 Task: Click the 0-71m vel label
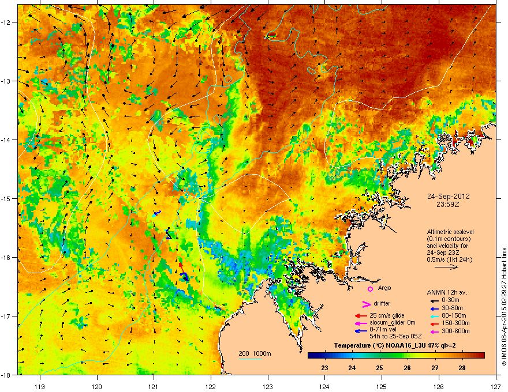[383, 329]
